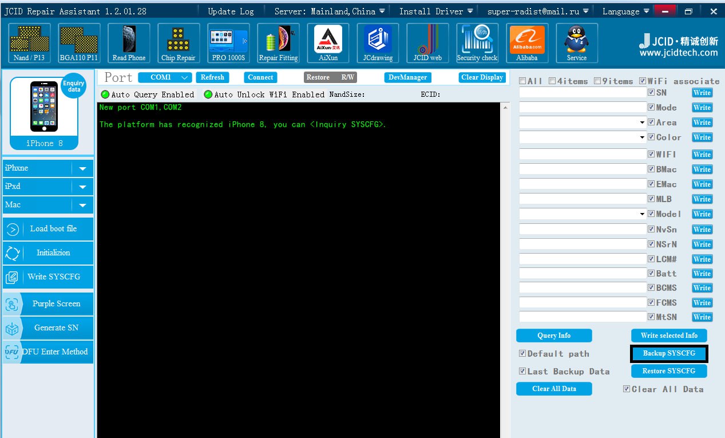The image size is (725, 438).
Task: Click the Write SYSCFG button
Action: point(48,277)
